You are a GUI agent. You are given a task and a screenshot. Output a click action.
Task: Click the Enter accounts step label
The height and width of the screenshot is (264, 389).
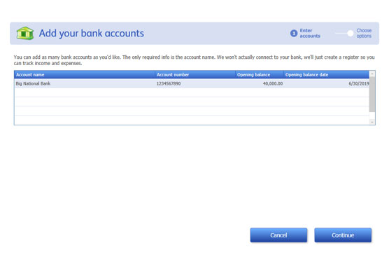point(310,34)
